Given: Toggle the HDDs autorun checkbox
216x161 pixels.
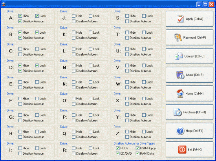Looking at the screenshot, I should click(118, 148).
